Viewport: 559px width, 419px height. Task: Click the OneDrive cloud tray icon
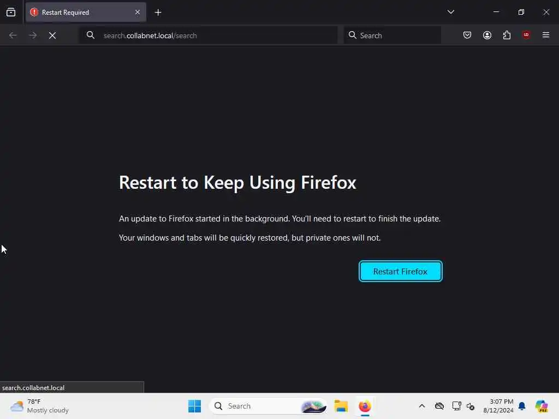[439, 406]
